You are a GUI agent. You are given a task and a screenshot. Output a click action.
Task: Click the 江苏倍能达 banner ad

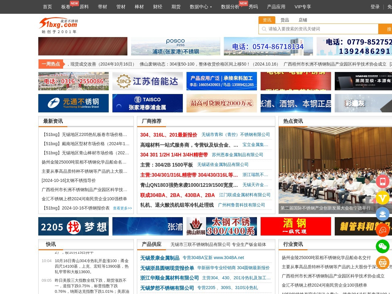point(147,81)
